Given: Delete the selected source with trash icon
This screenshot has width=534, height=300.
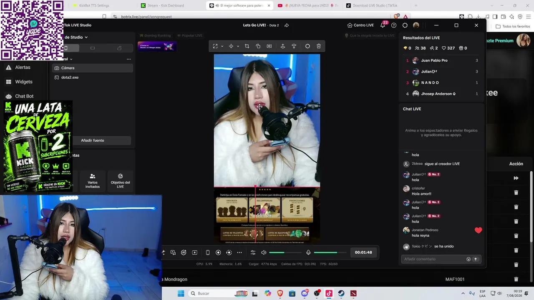Looking at the screenshot, I should pos(319,46).
